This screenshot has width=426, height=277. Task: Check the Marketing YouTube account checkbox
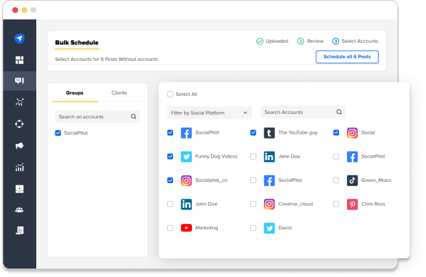170,228
